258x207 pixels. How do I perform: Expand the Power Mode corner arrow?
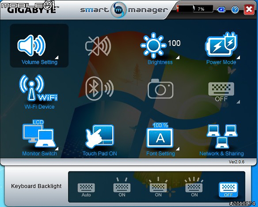(x=238, y=57)
